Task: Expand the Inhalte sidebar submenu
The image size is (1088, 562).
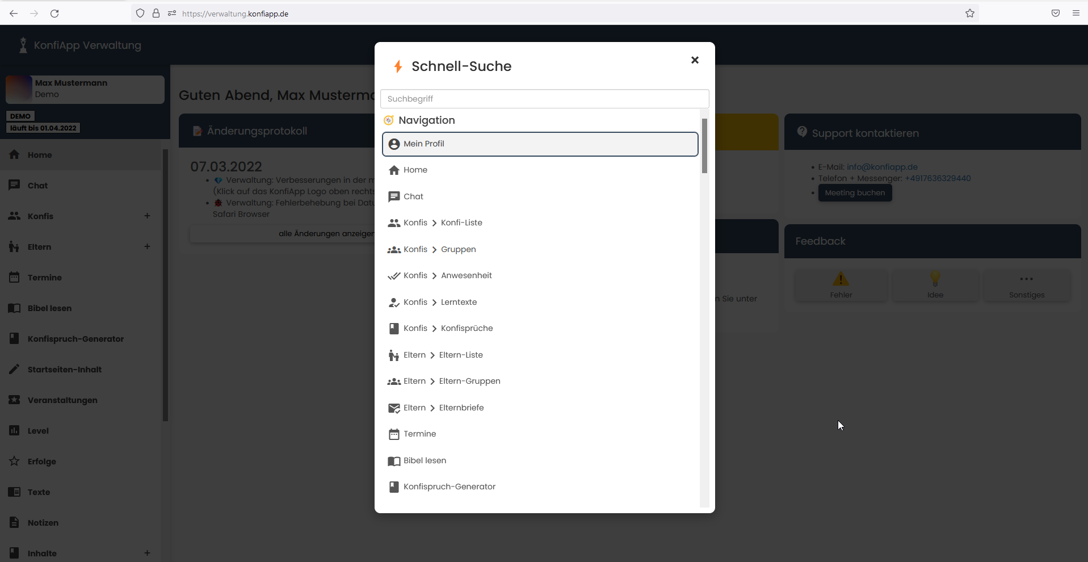Action: [147, 553]
